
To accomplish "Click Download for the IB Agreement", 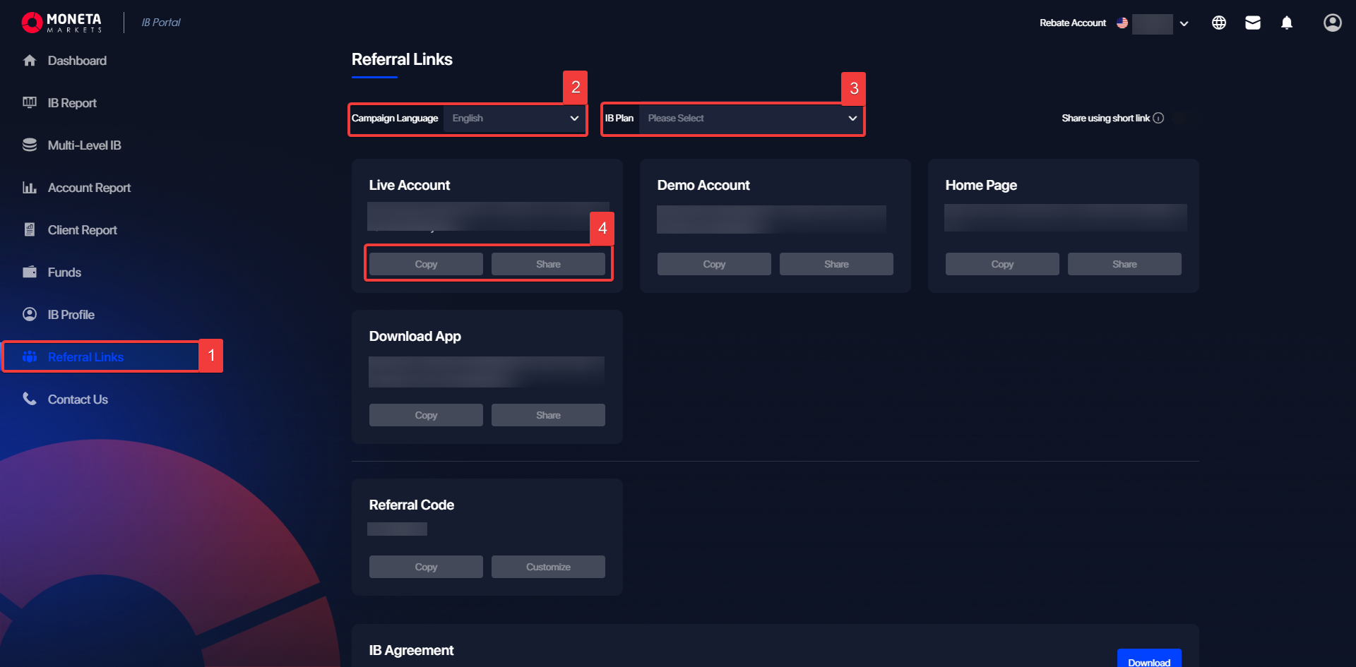I will [1149, 659].
